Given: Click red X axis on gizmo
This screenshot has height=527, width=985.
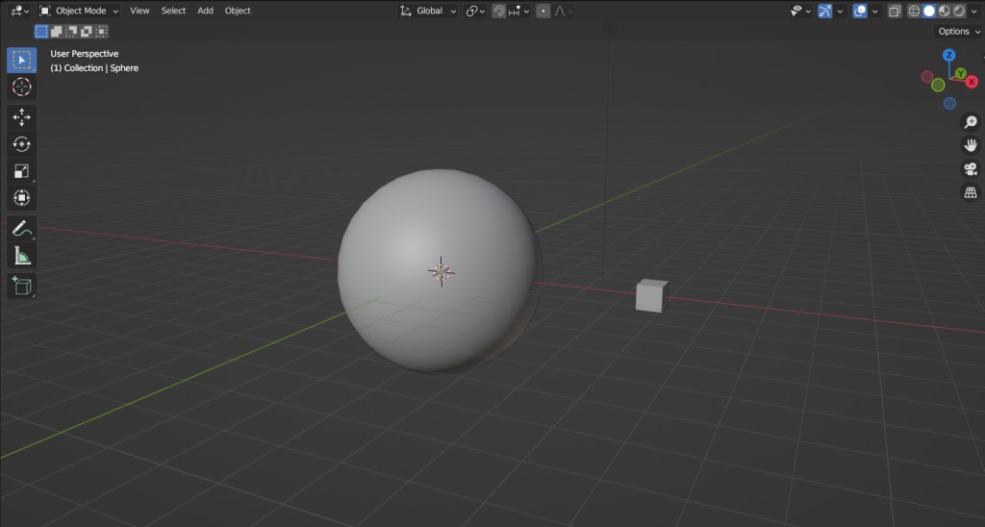Looking at the screenshot, I should (x=971, y=82).
